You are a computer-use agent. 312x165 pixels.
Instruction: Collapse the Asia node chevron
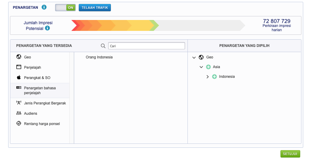(x=201, y=67)
